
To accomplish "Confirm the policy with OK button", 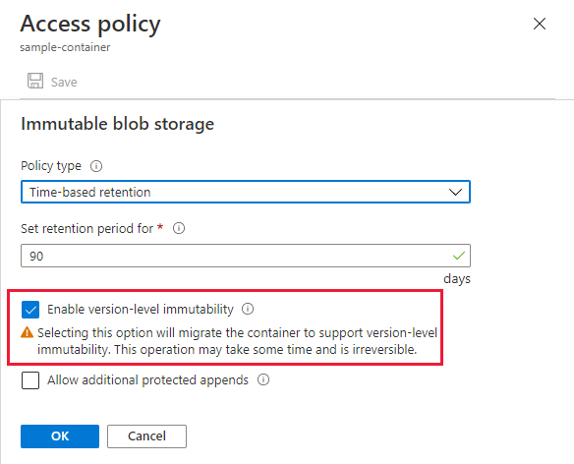I will tap(60, 436).
